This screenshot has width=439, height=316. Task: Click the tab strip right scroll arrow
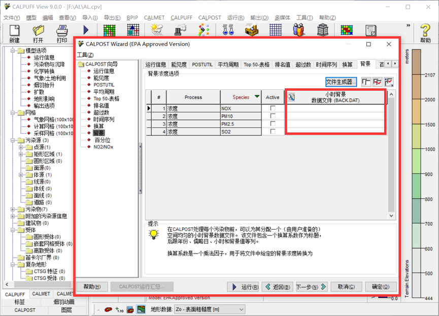coord(395,64)
